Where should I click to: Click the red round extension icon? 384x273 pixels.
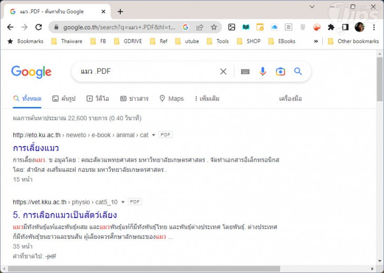tap(317, 27)
